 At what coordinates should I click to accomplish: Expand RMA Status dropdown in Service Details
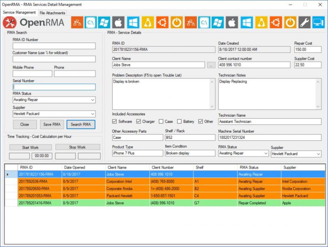tap(266, 153)
